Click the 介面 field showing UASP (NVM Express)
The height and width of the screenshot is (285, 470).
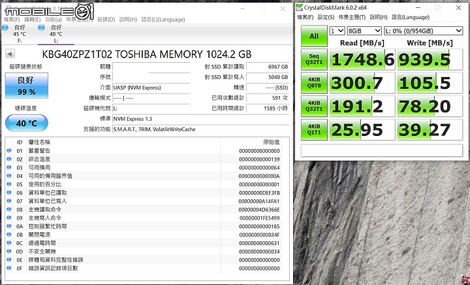(151, 88)
